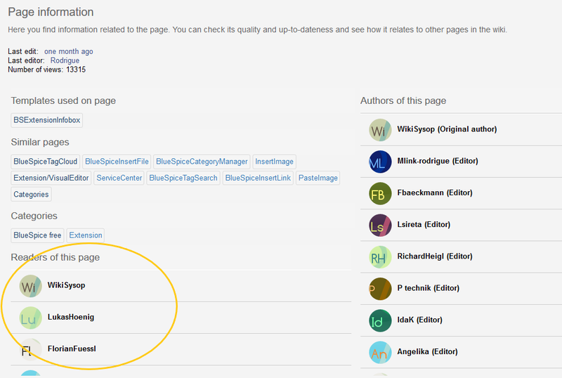562x378 pixels.
Task: Click IdaK Id avatar
Action: coord(380,320)
